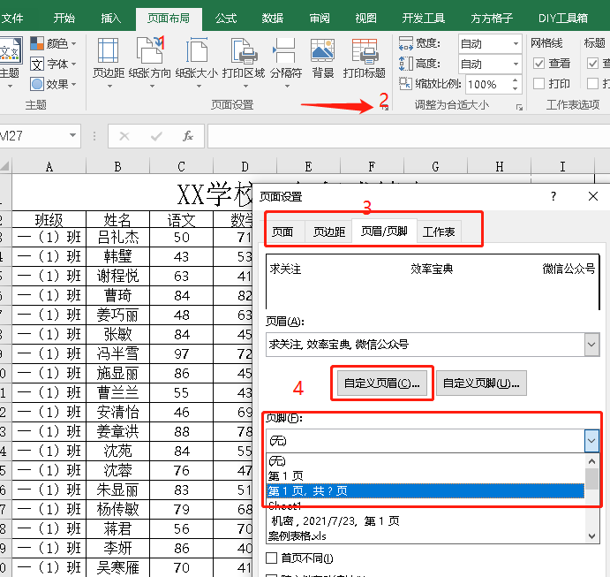The height and width of the screenshot is (577, 610).
Task: Toggle gridlines 查看 checkbox
Action: [538, 63]
